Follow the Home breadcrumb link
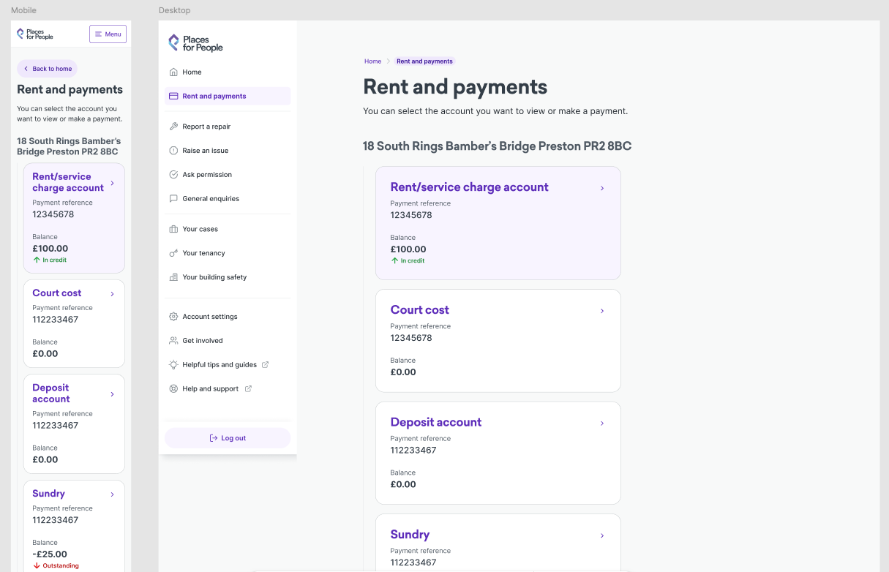This screenshot has height=572, width=889. coord(373,61)
